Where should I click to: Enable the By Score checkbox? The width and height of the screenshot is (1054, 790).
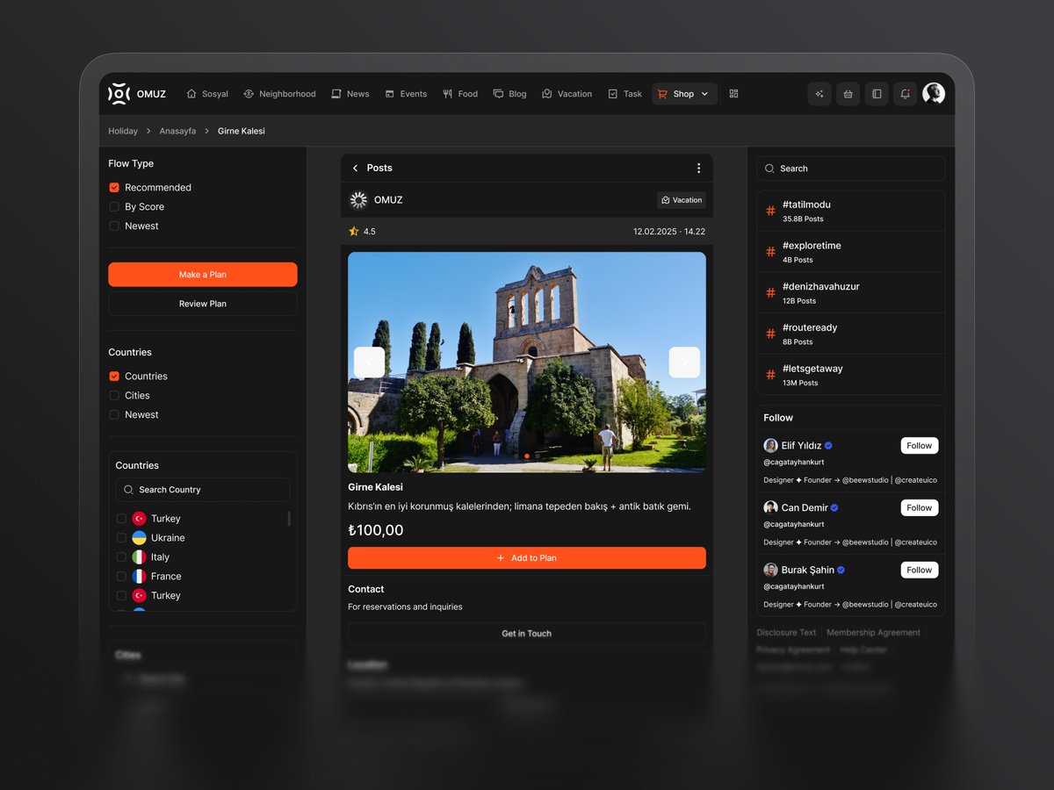[x=114, y=207]
